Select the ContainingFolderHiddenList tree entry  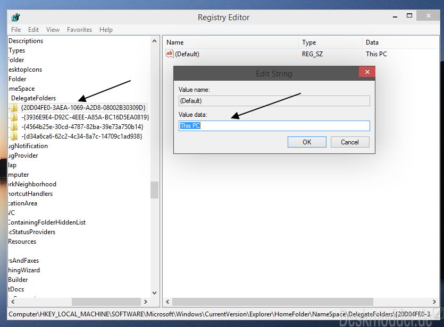pyautogui.click(x=47, y=222)
